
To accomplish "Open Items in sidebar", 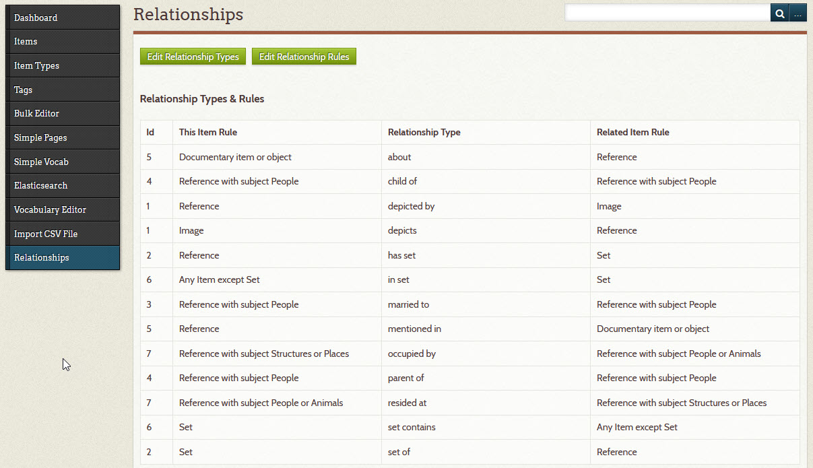I will point(63,42).
